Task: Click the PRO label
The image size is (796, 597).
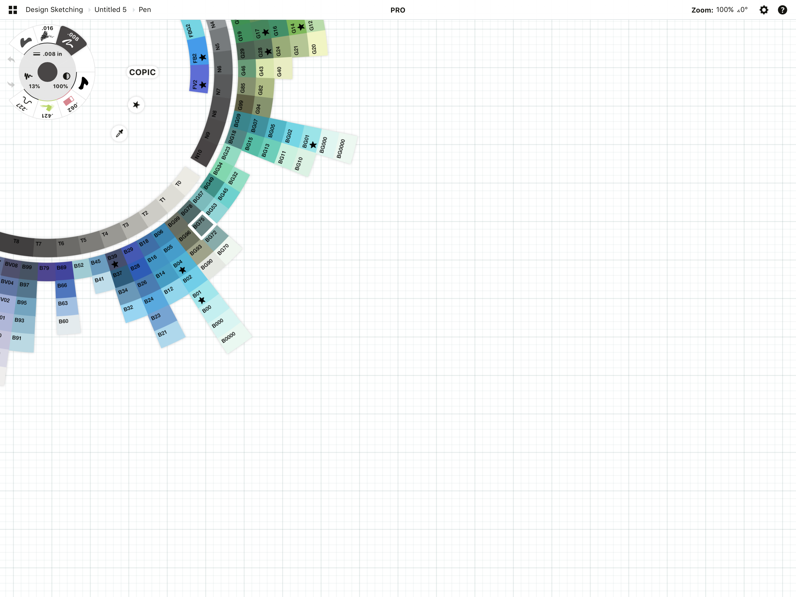Action: pyautogui.click(x=398, y=10)
